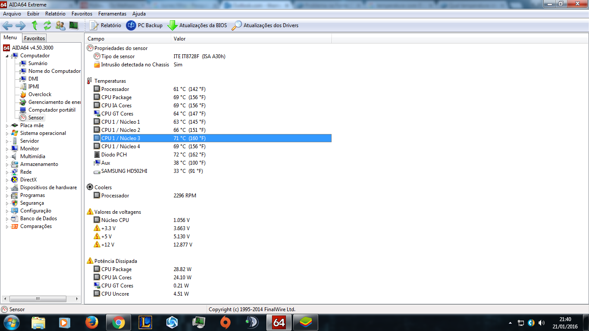Open the Windows Start button

click(11, 322)
